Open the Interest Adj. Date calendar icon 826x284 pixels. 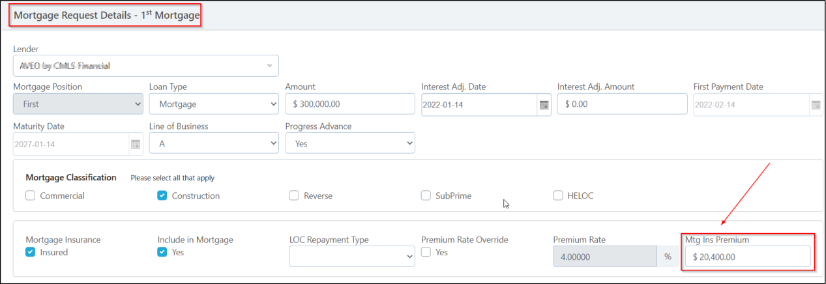click(x=544, y=105)
